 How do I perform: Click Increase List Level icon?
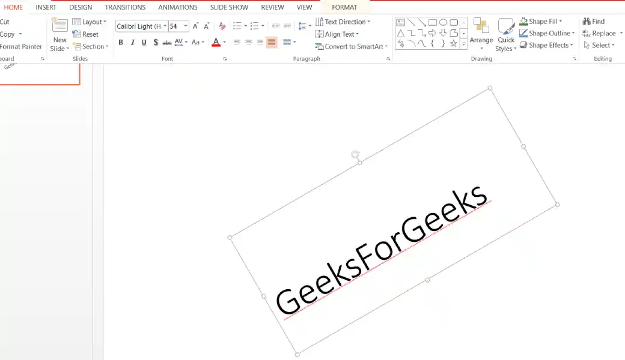tap(287, 26)
